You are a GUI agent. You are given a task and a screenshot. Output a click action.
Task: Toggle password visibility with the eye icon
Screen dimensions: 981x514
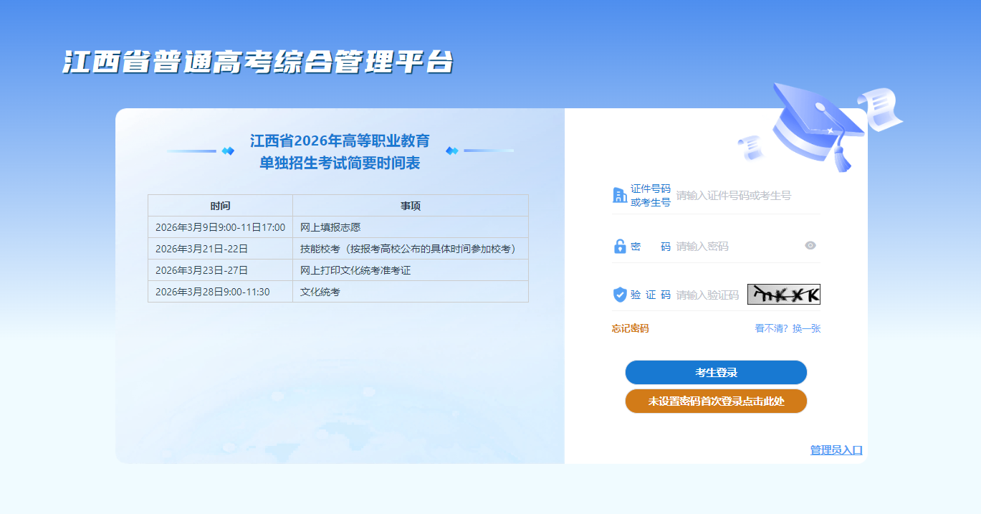tap(810, 246)
